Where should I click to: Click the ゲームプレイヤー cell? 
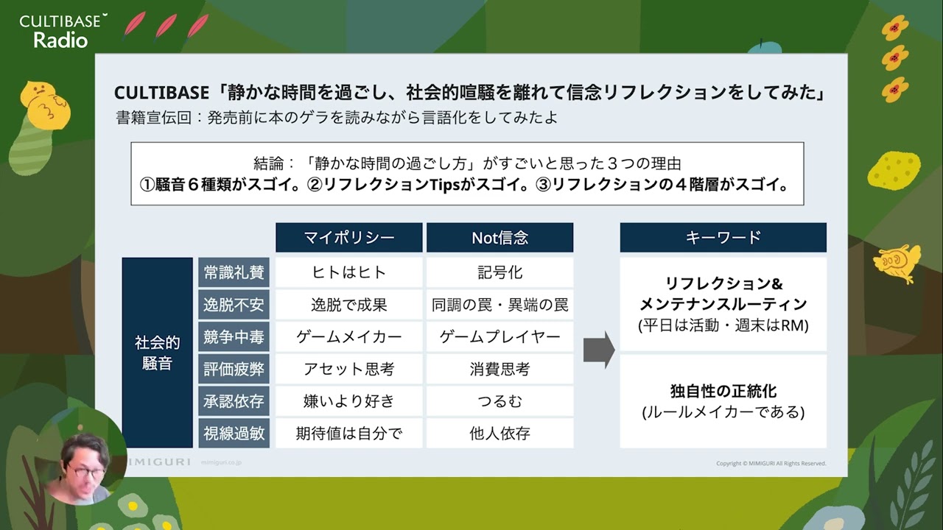(500, 336)
